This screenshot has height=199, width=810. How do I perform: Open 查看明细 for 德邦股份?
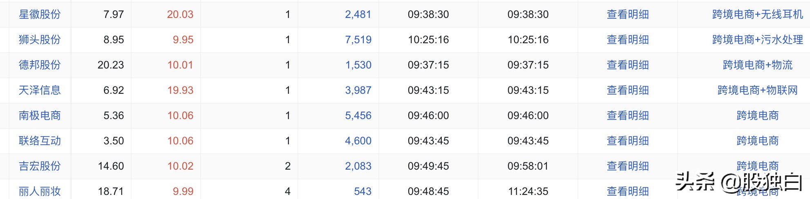pos(628,65)
